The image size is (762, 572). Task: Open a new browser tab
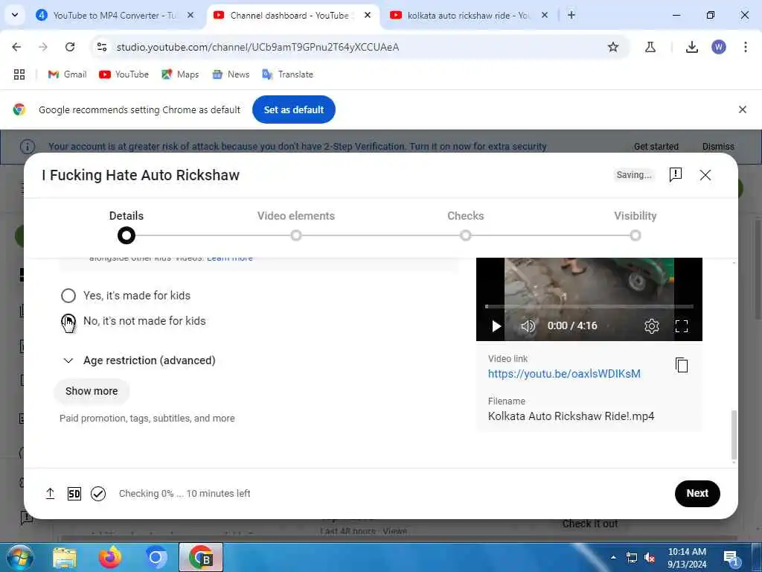click(x=571, y=15)
